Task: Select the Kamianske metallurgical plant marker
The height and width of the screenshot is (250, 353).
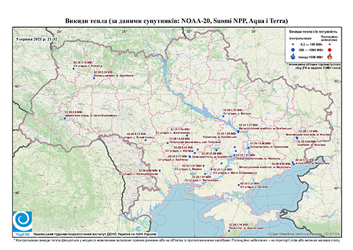Action: (238, 131)
